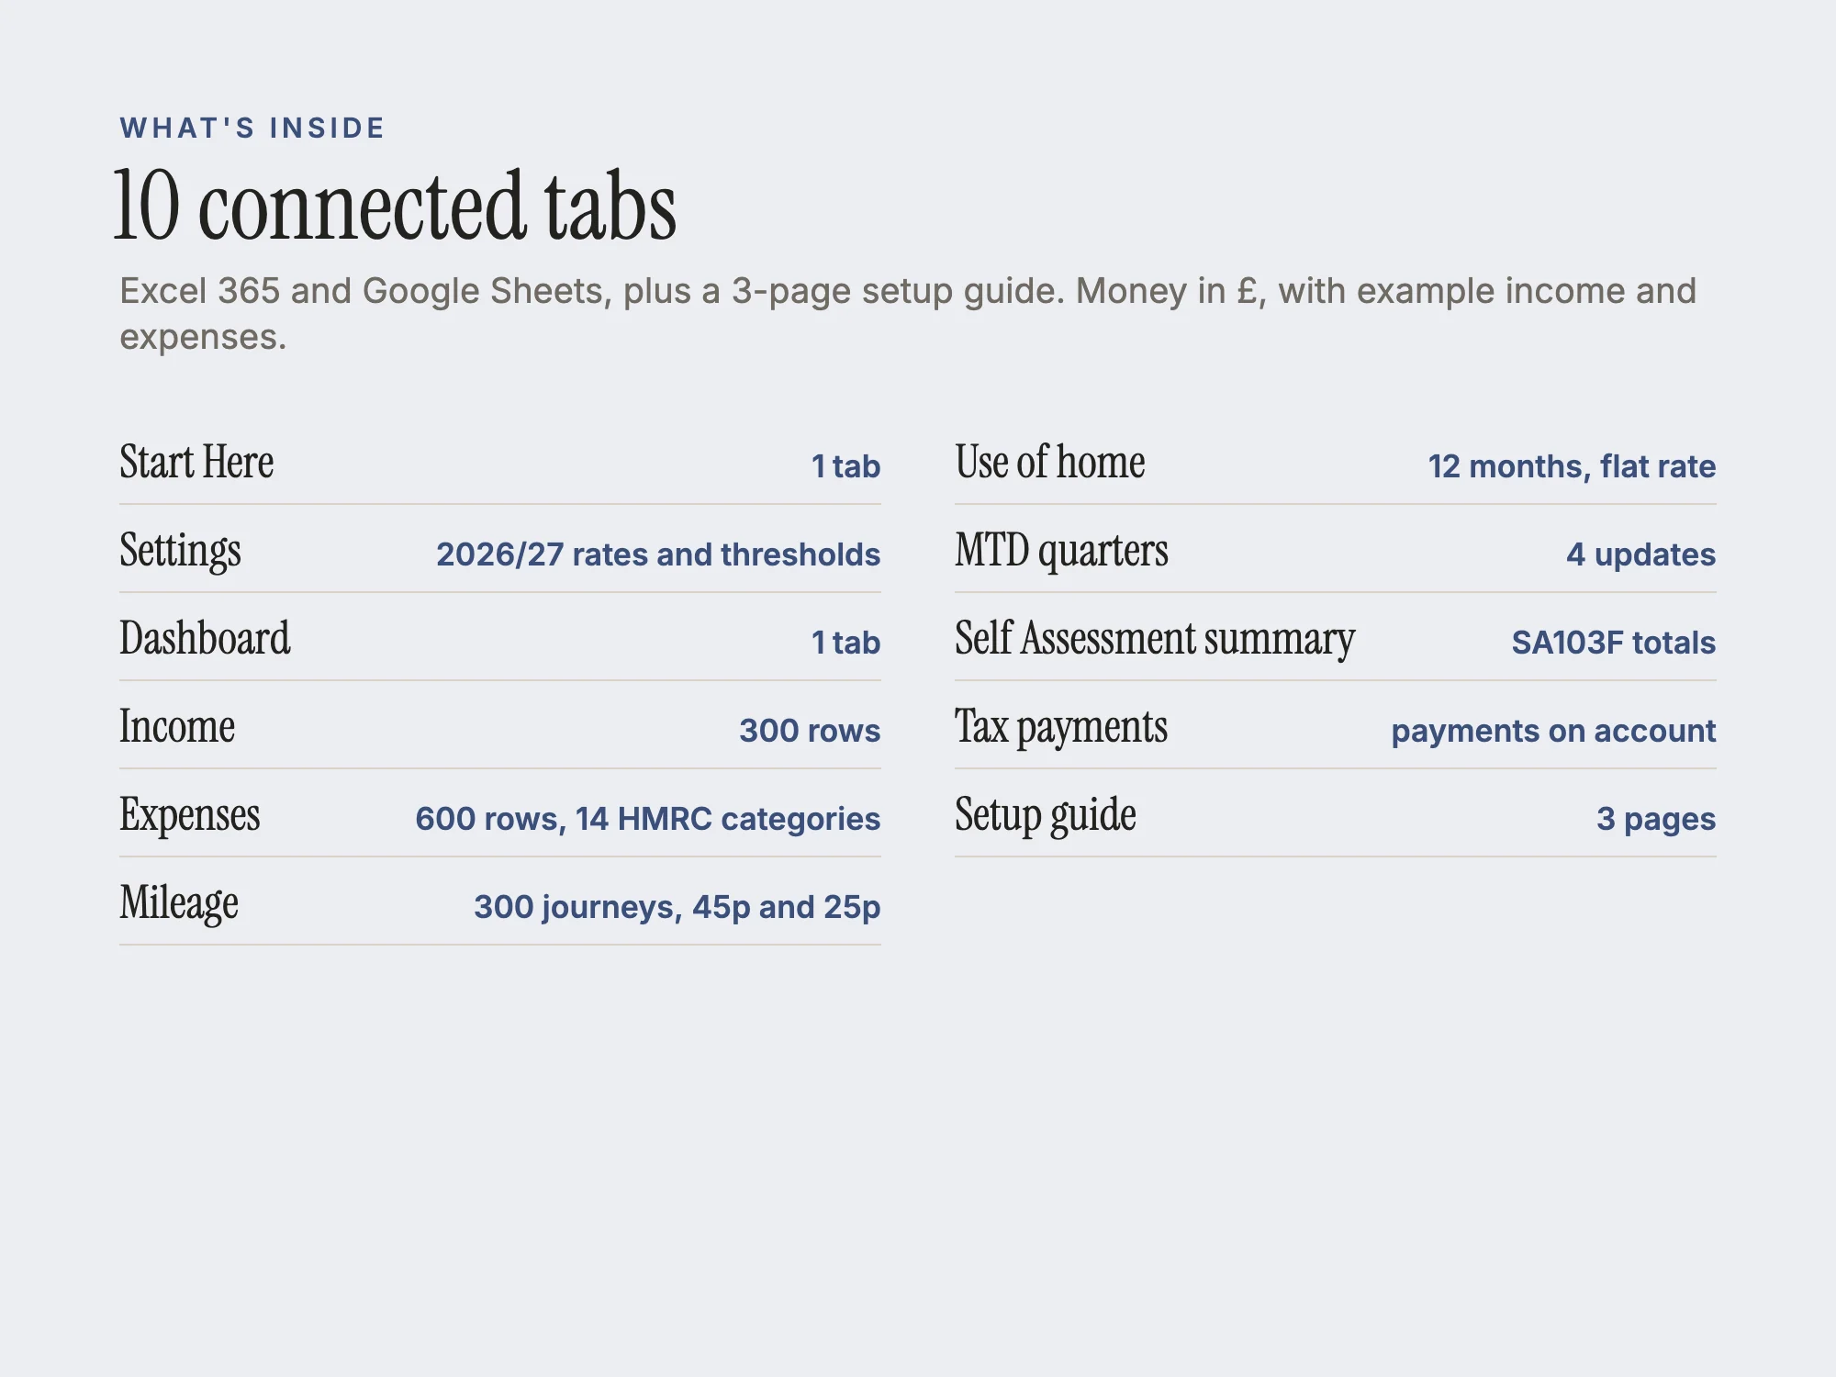Click 'payments on account' detail
The image size is (1836, 1377).
point(1553,731)
